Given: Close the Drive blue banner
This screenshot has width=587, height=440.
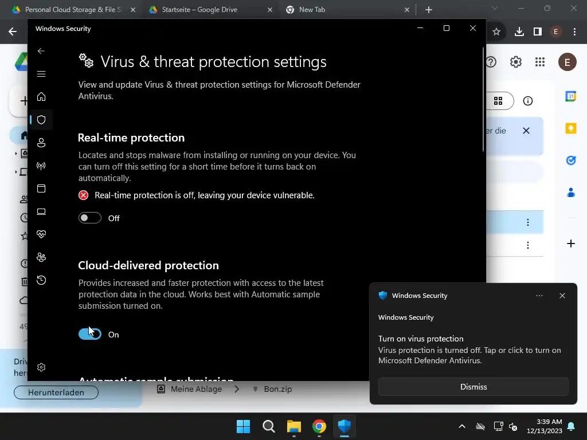Looking at the screenshot, I should pyautogui.click(x=526, y=131).
